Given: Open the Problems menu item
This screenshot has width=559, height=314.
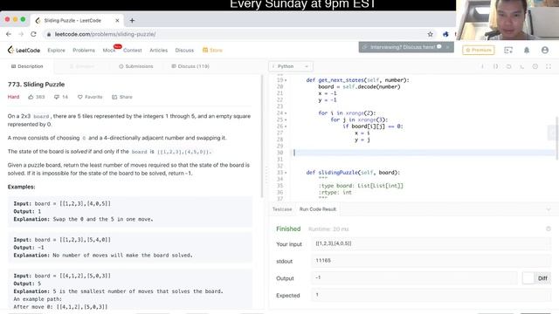Looking at the screenshot, I should 84,51.
